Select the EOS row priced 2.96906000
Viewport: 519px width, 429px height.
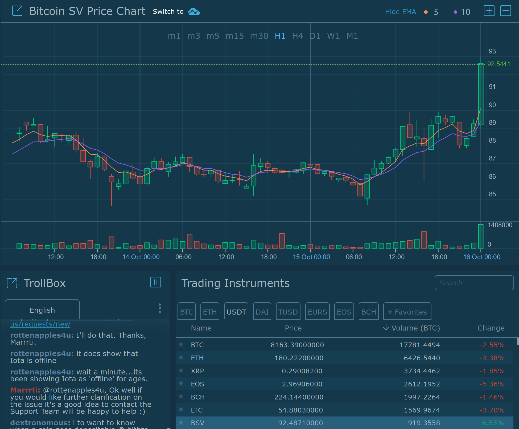point(344,384)
